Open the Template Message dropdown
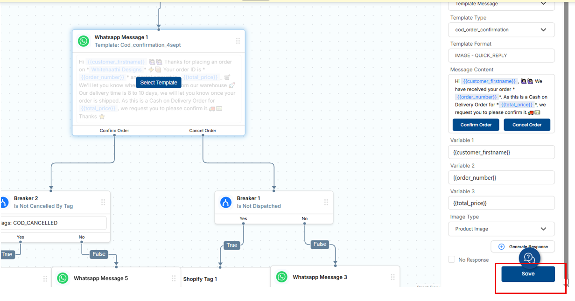 (x=501, y=4)
